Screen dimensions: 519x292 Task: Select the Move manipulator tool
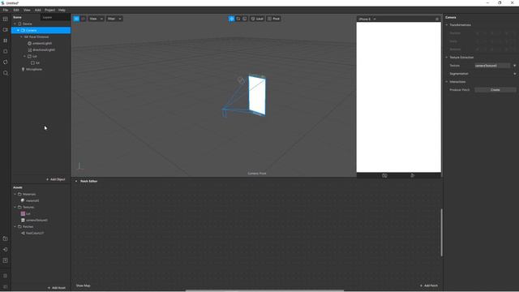coord(231,19)
